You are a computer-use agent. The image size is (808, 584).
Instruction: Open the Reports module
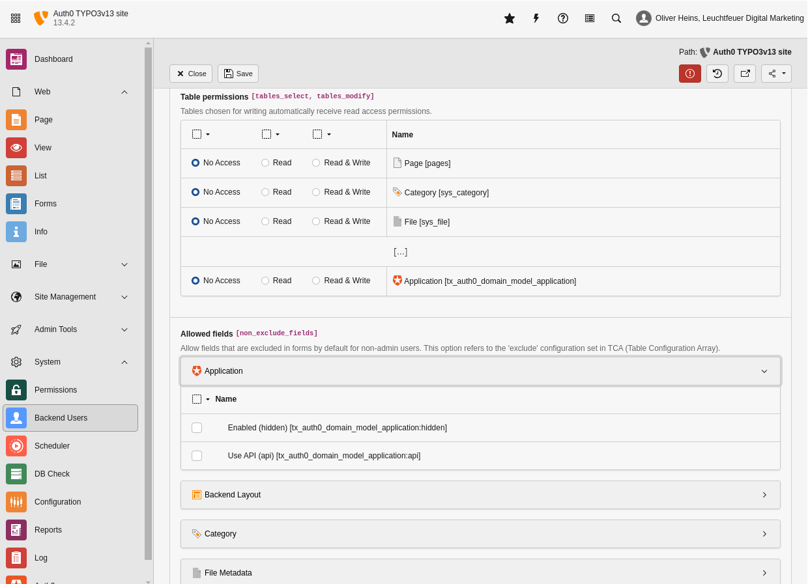coord(70,530)
